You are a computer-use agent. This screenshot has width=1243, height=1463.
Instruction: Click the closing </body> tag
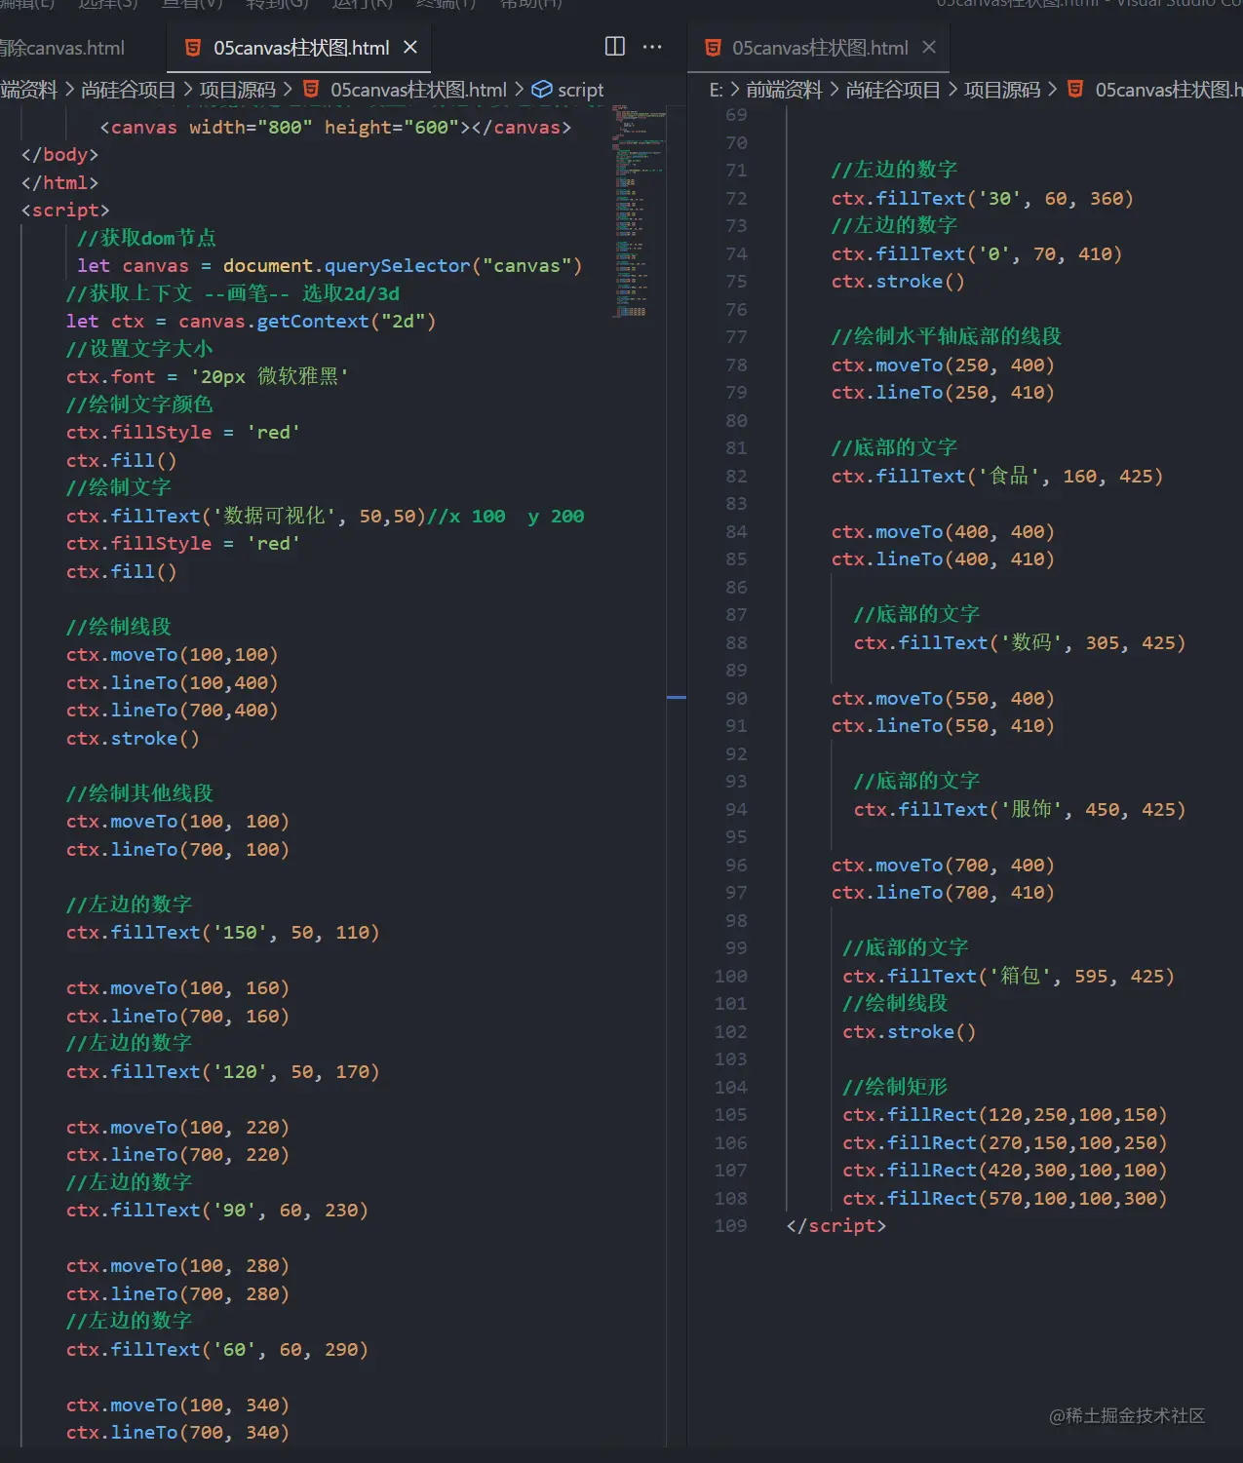[x=59, y=154]
